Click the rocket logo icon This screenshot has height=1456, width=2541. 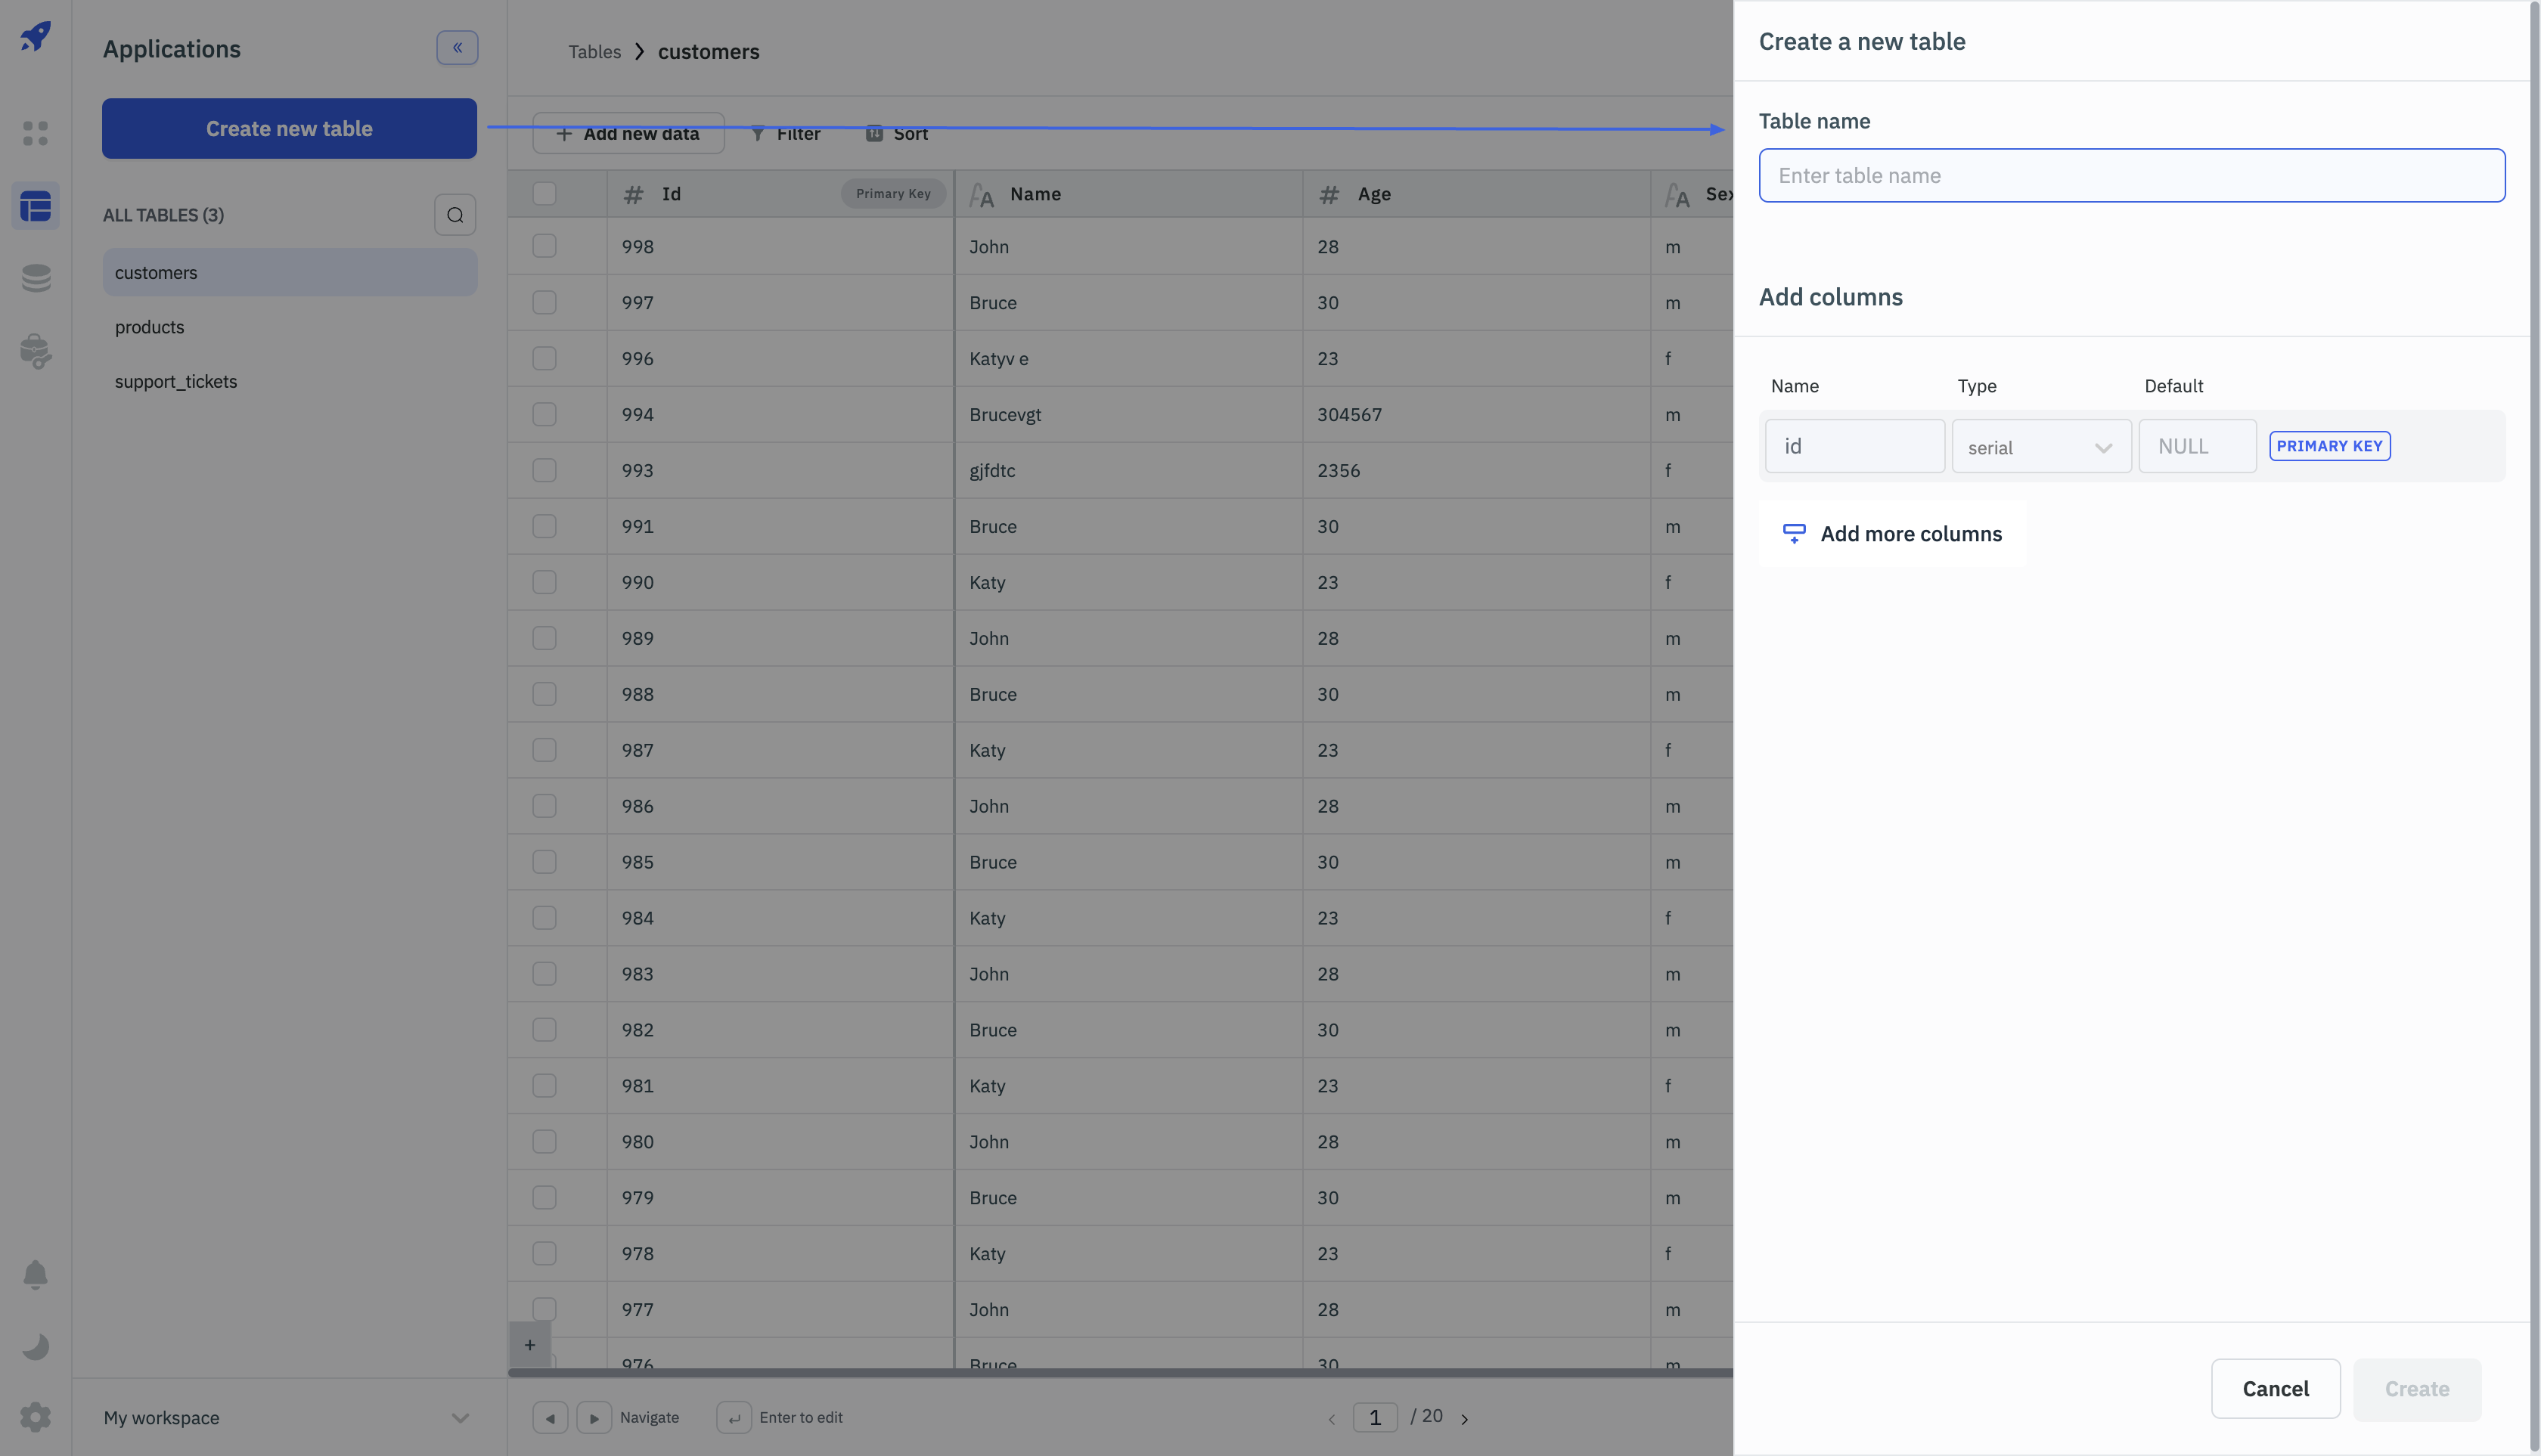point(36,37)
